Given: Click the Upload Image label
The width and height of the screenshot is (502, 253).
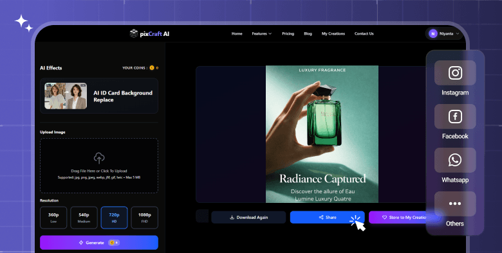Looking at the screenshot, I should click(x=53, y=132).
